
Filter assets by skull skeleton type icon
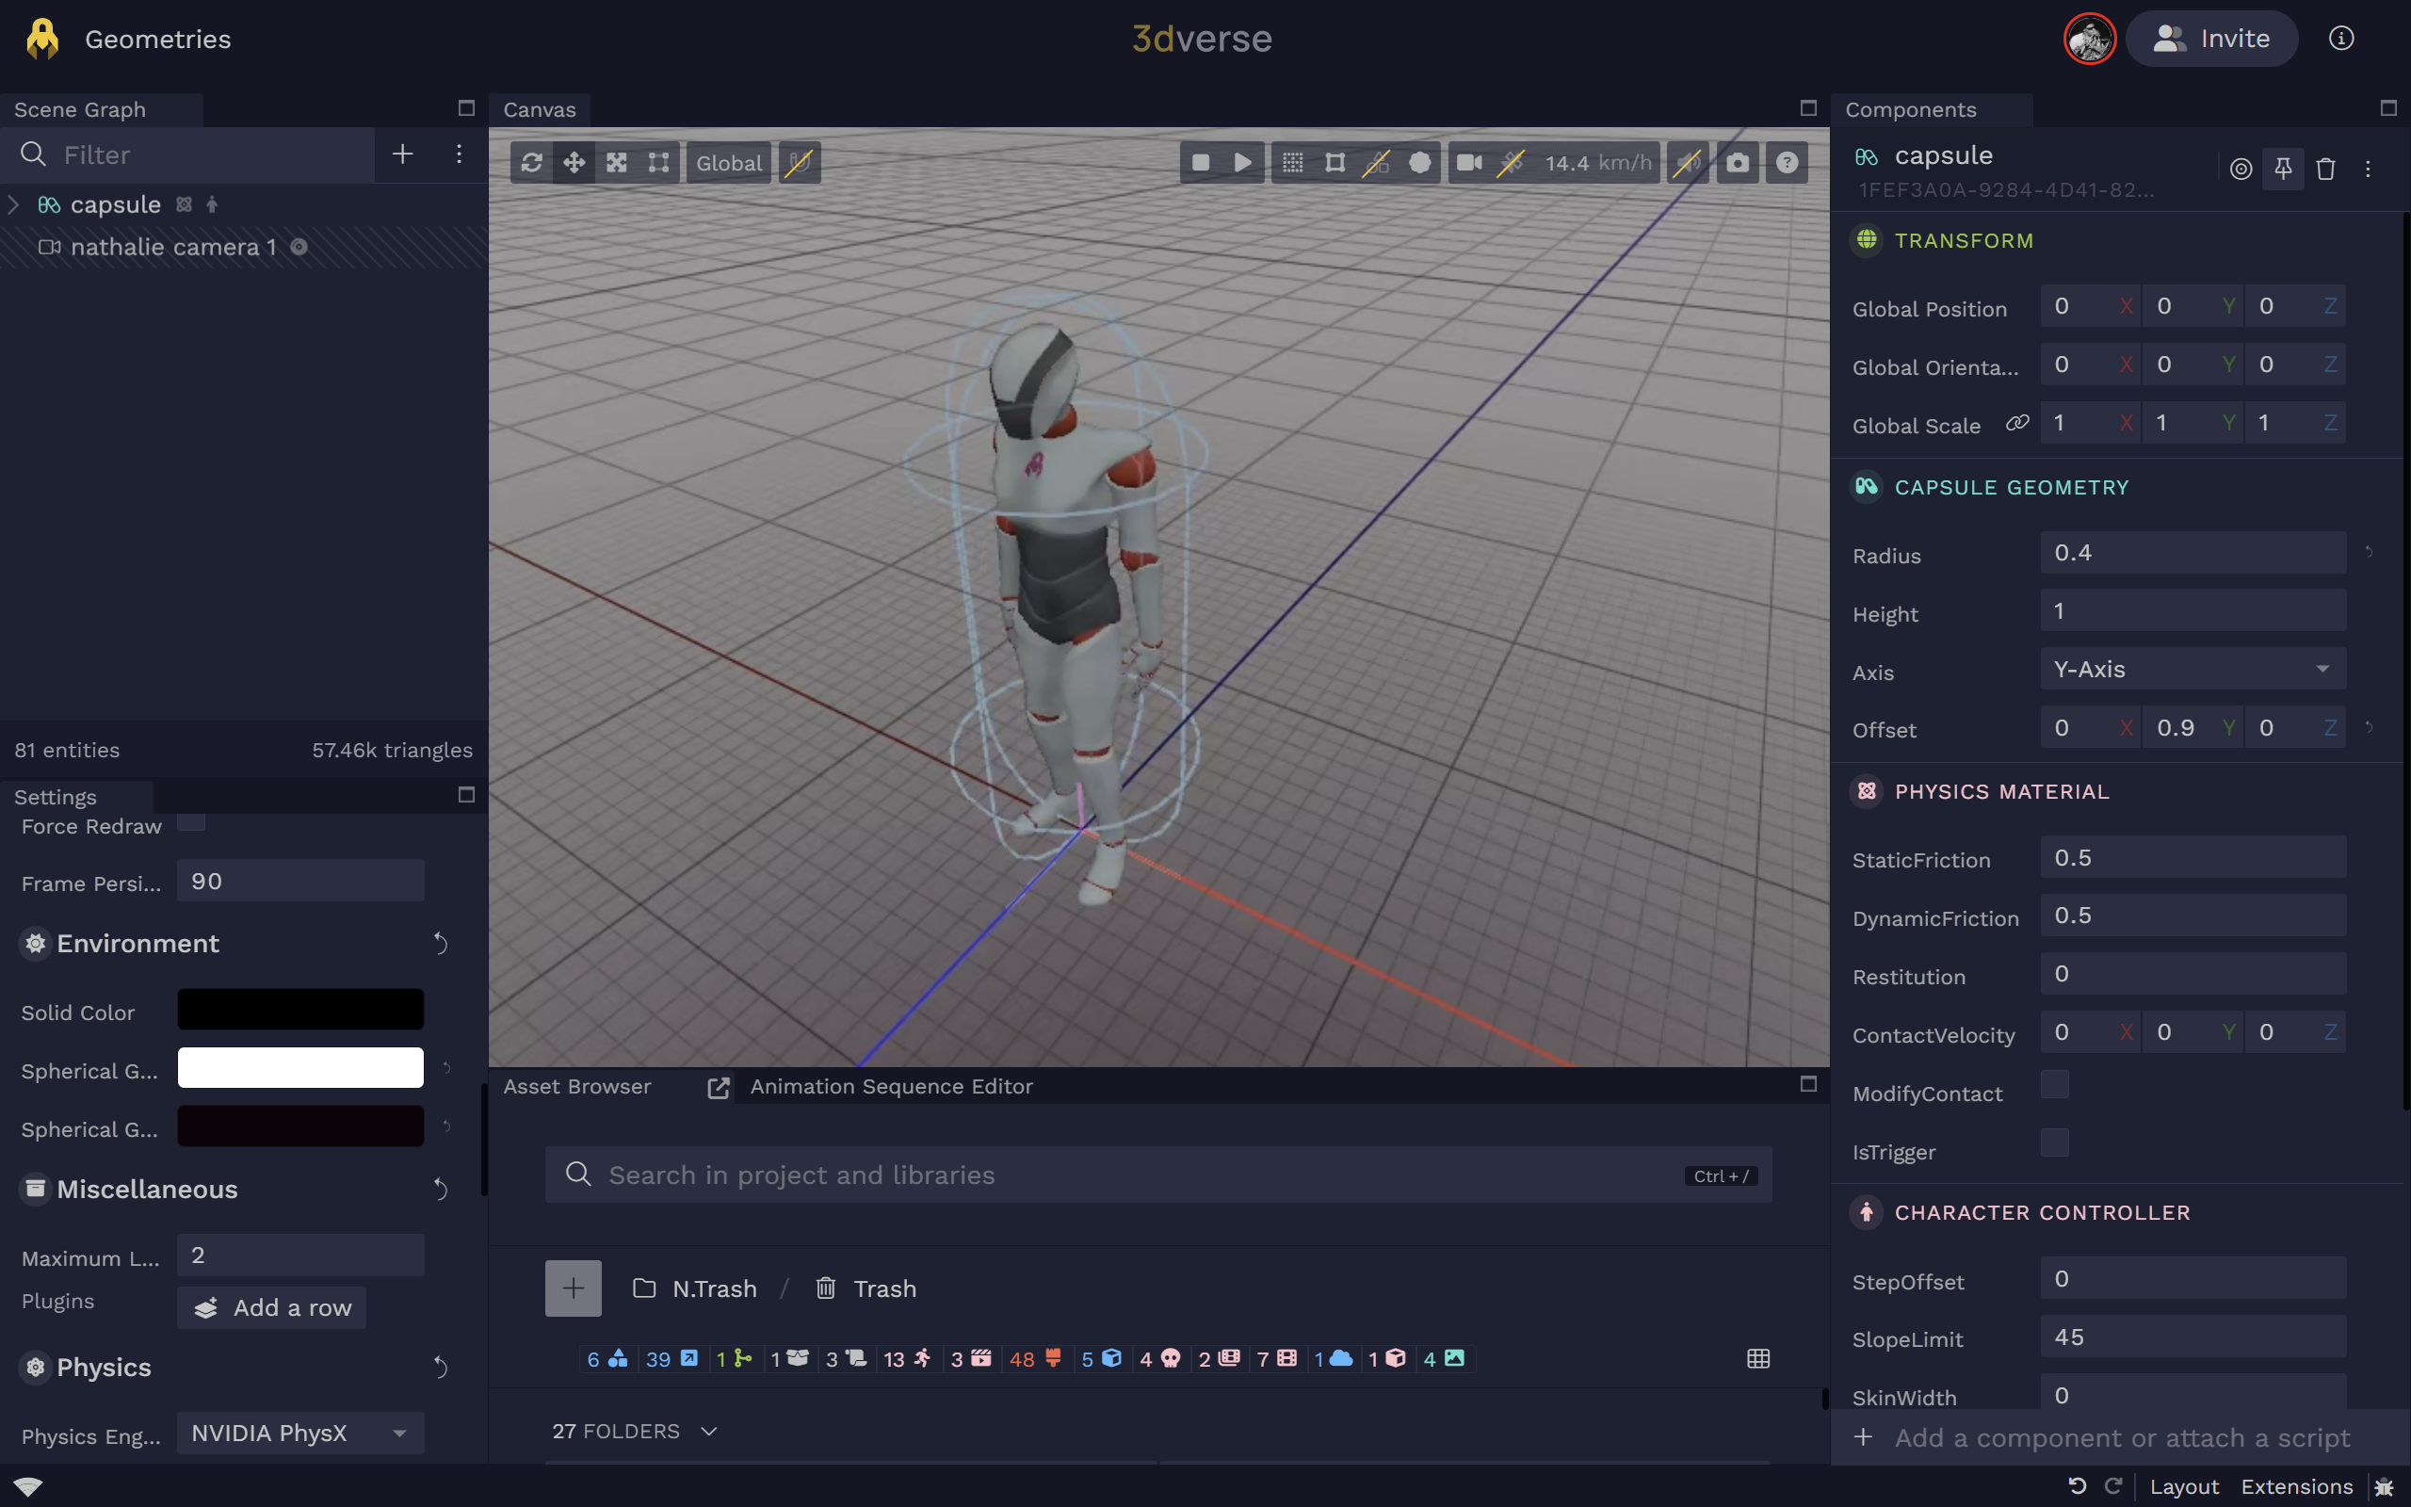coord(1159,1358)
